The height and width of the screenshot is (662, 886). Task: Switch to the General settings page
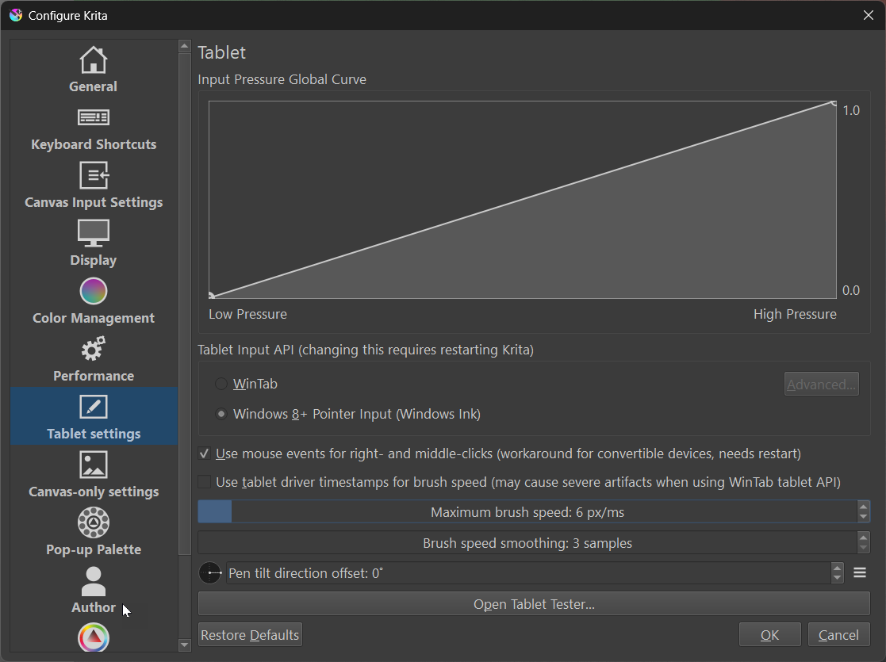coord(94,69)
